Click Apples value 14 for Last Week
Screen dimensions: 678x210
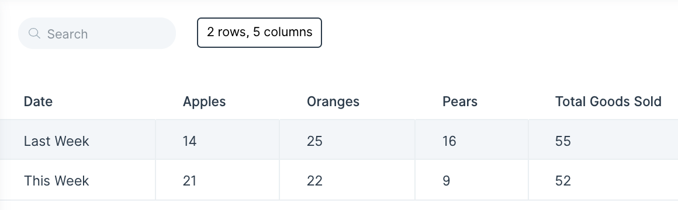189,141
